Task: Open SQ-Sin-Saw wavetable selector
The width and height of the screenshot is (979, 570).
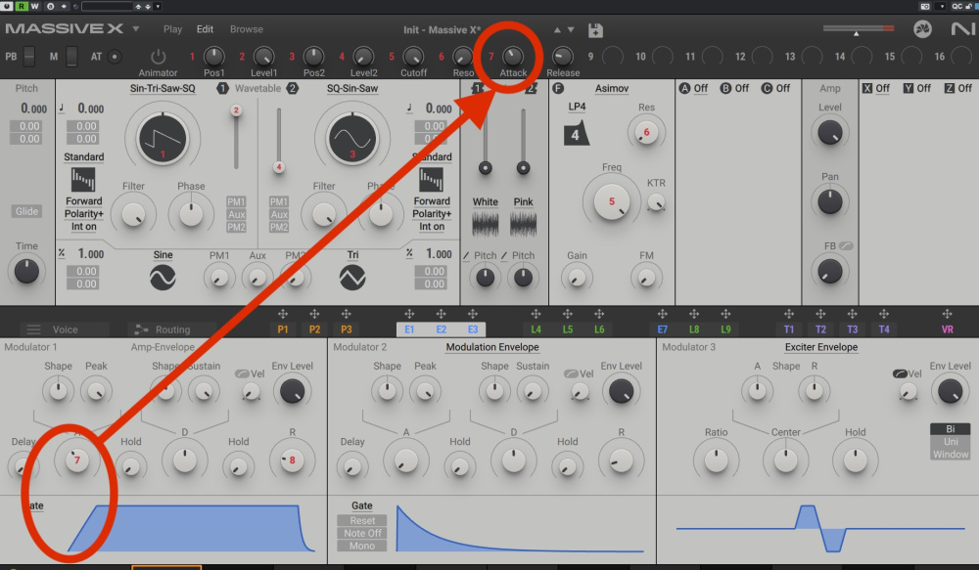Action: [352, 89]
